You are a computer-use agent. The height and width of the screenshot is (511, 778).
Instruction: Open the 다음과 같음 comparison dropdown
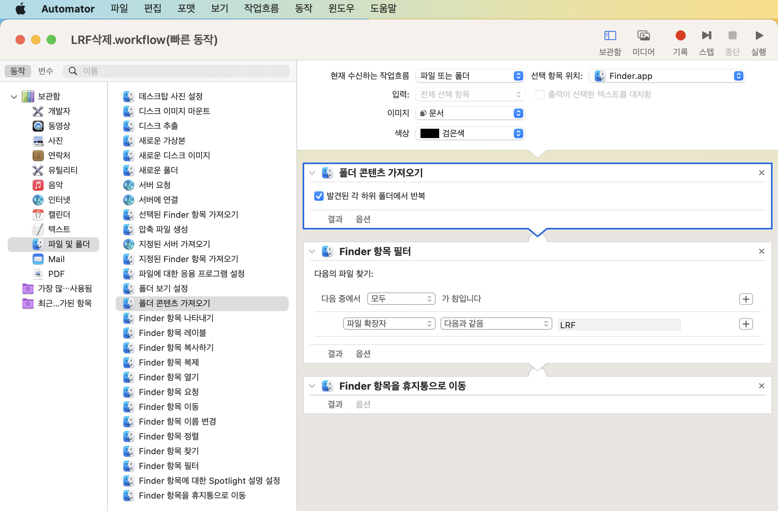[496, 324]
